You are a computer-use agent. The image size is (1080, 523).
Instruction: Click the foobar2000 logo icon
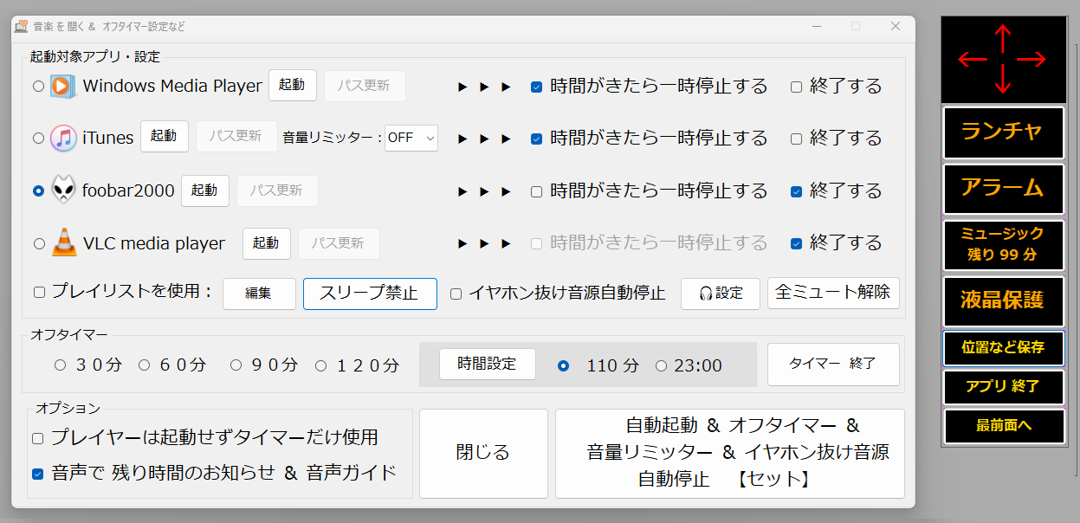[61, 190]
